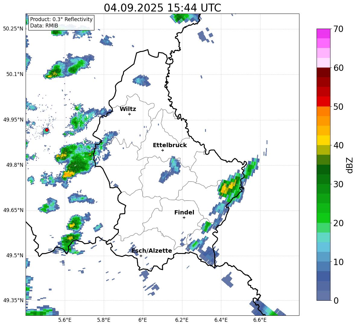
Task: Click the Esch/Alzette station cross marker
Action: pos(141,256)
